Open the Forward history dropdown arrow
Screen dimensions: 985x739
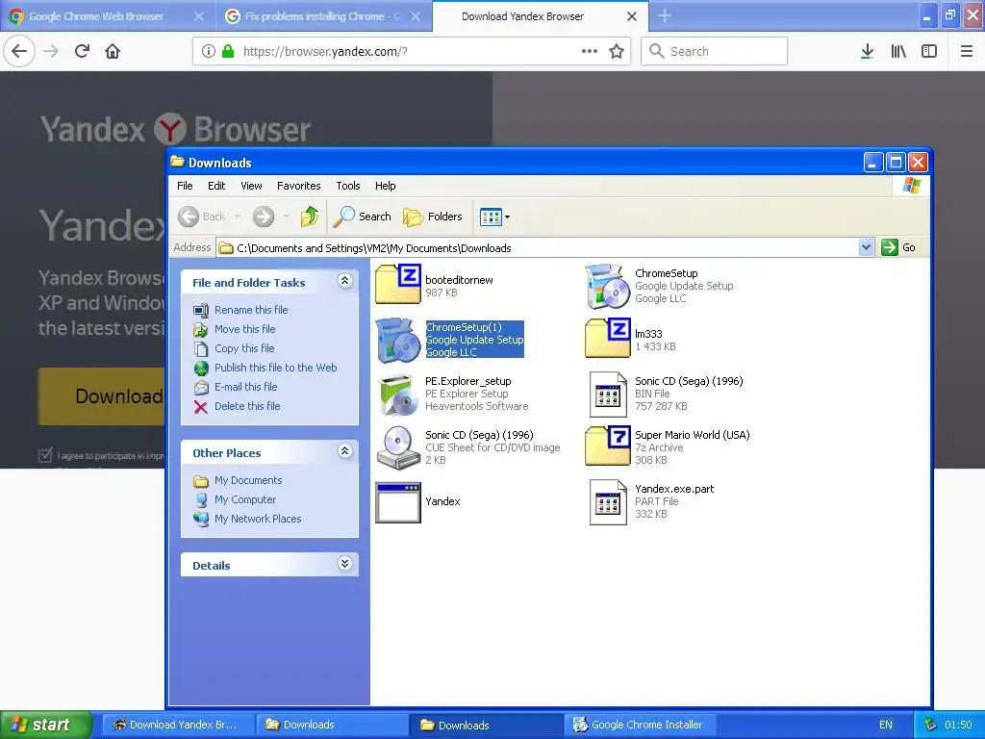click(286, 217)
